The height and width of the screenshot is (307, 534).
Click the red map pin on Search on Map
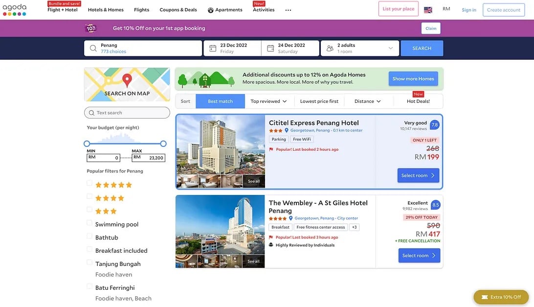tap(127, 80)
